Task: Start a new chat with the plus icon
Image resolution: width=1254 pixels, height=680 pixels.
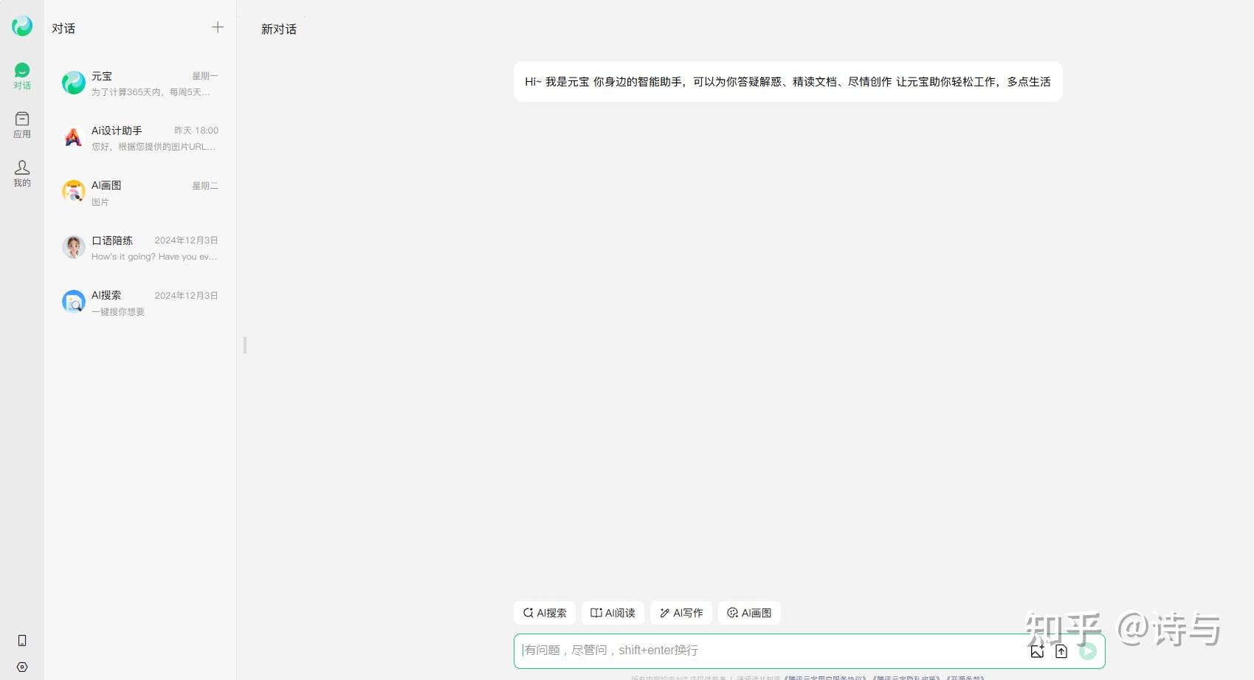Action: pos(218,27)
